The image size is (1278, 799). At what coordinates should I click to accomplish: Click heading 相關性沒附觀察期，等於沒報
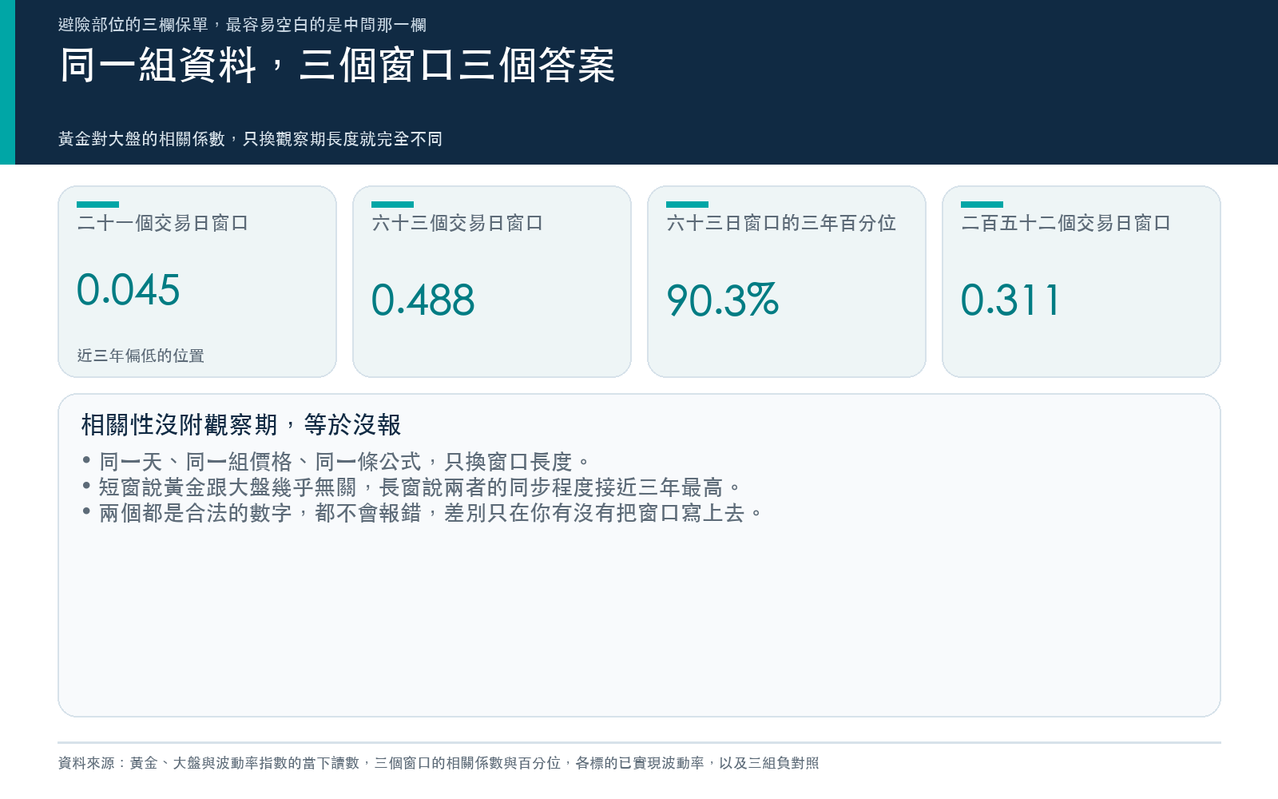coord(241,425)
